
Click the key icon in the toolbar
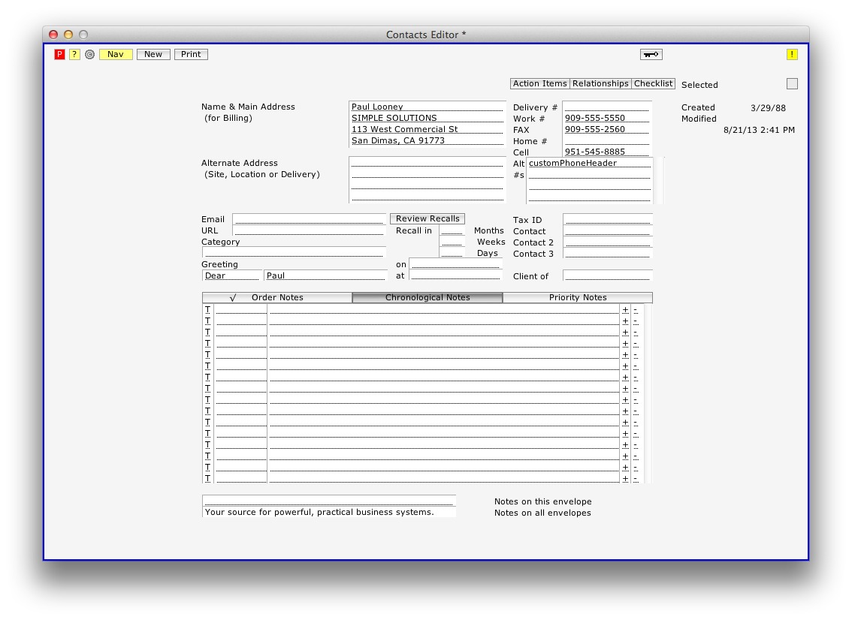tap(651, 54)
